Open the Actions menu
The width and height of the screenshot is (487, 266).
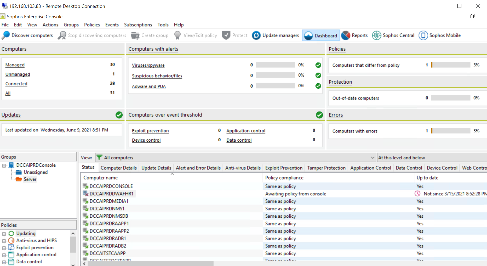50,25
